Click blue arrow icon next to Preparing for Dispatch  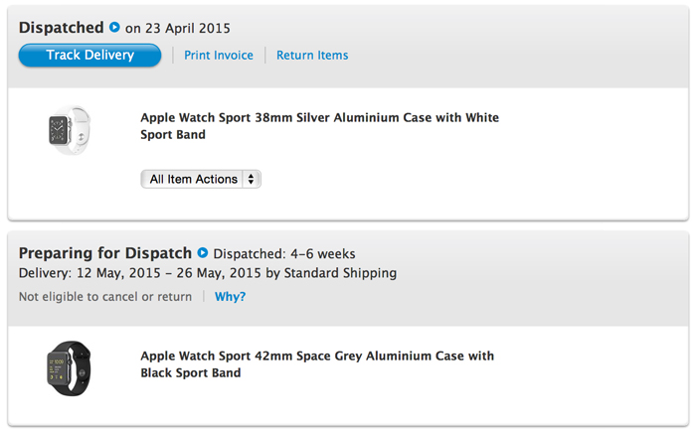pyautogui.click(x=203, y=252)
